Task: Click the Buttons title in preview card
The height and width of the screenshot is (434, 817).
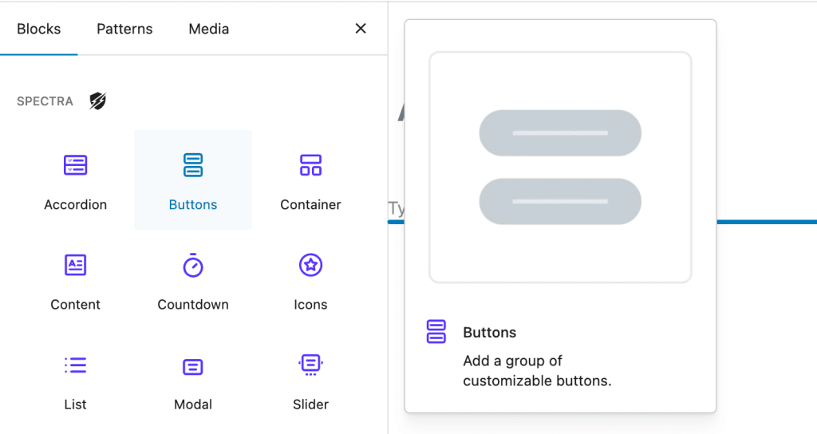Action: point(489,333)
